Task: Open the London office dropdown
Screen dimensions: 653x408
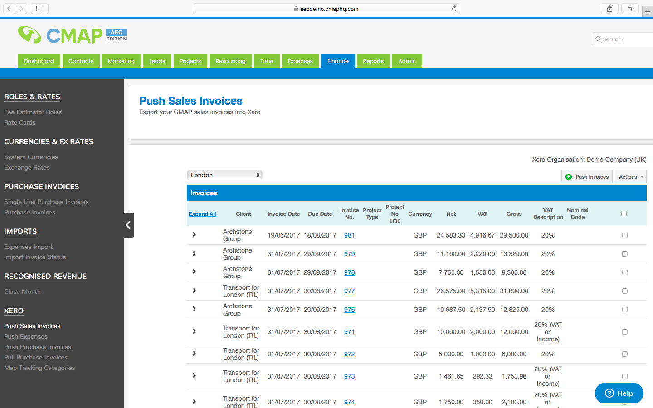Action: point(224,175)
